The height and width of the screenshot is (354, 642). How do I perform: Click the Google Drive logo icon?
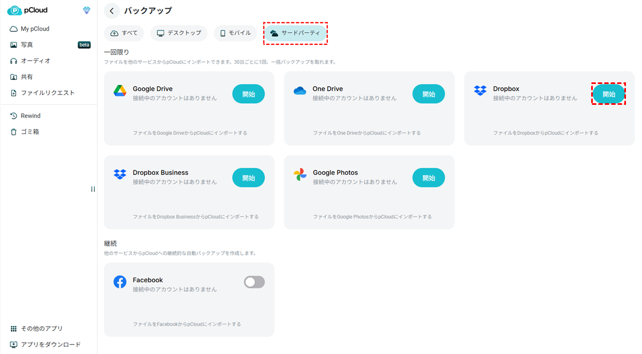(120, 91)
